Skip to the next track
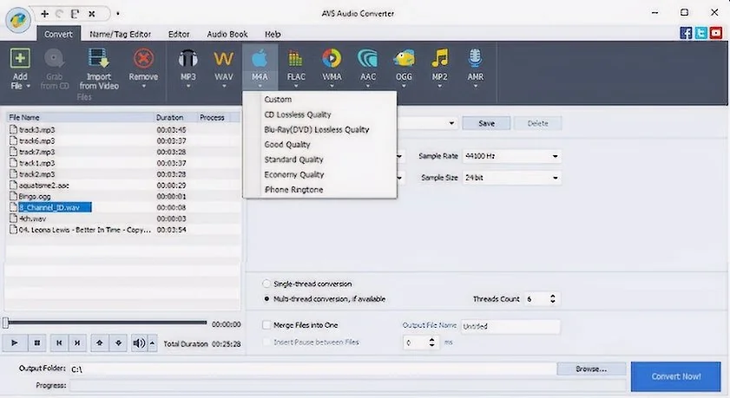 coord(77,343)
